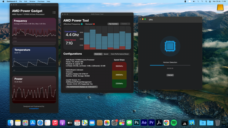Screen dimensions: 228x128
Task: Open Premiere Pro in the Dock
Action: point(152,123)
